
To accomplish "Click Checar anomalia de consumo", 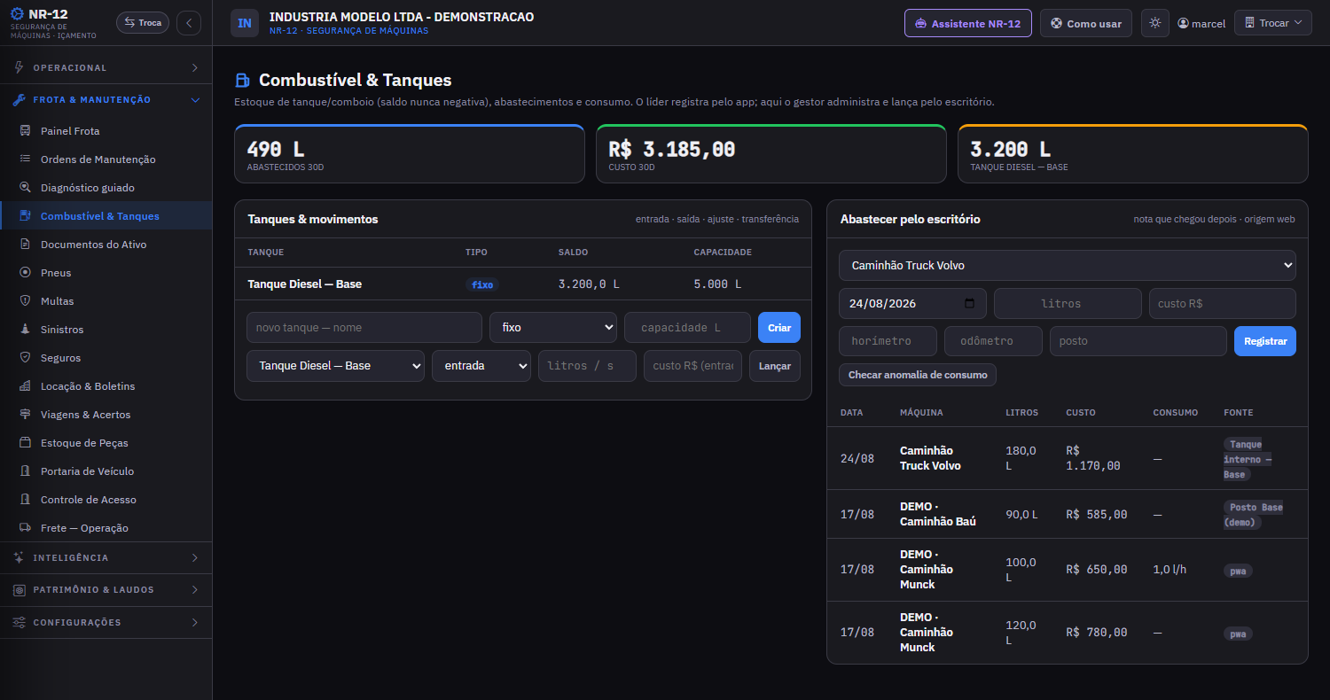I will (918, 375).
